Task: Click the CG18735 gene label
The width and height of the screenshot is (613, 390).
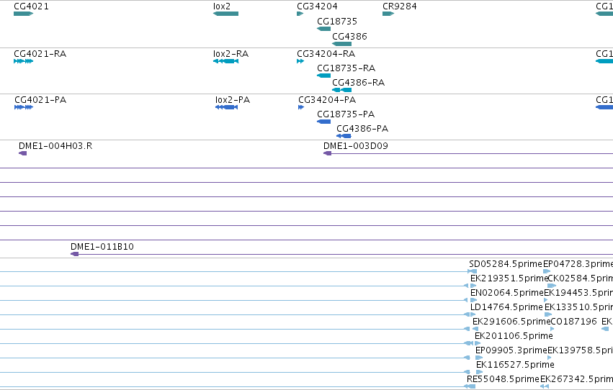Action: tap(337, 21)
